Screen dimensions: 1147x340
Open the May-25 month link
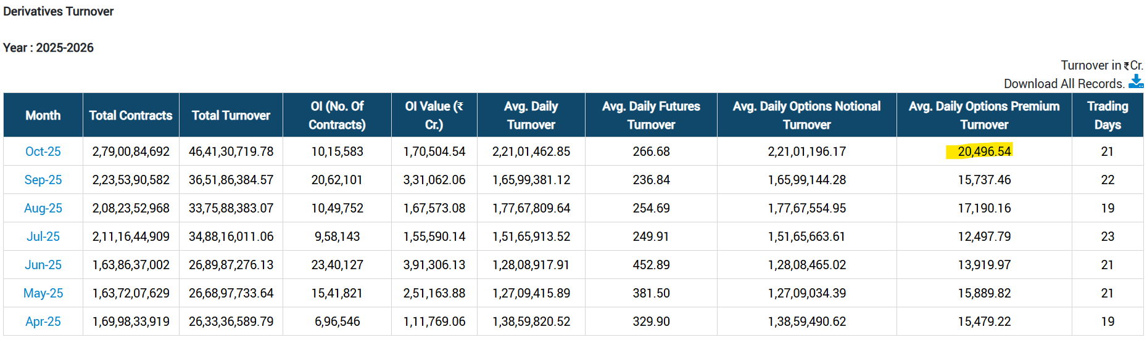(43, 293)
